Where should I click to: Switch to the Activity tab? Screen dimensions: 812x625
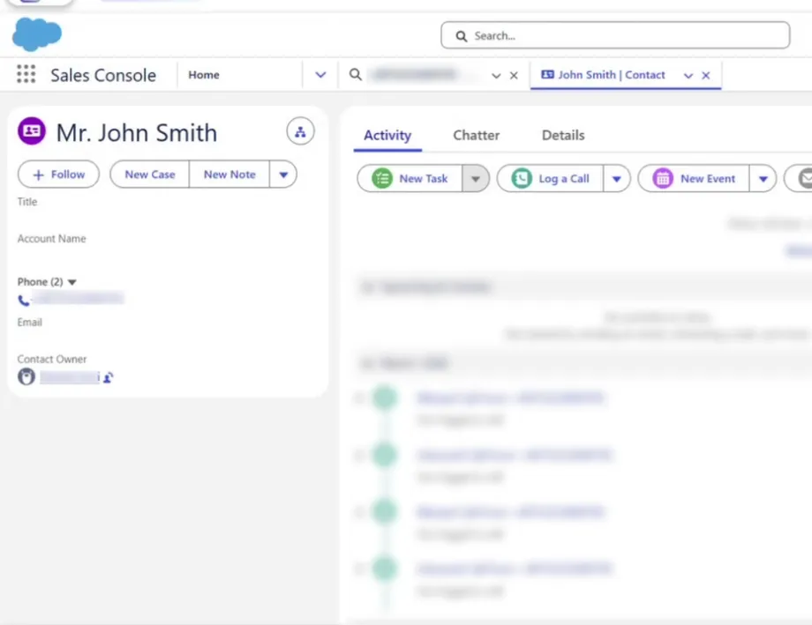tap(387, 136)
